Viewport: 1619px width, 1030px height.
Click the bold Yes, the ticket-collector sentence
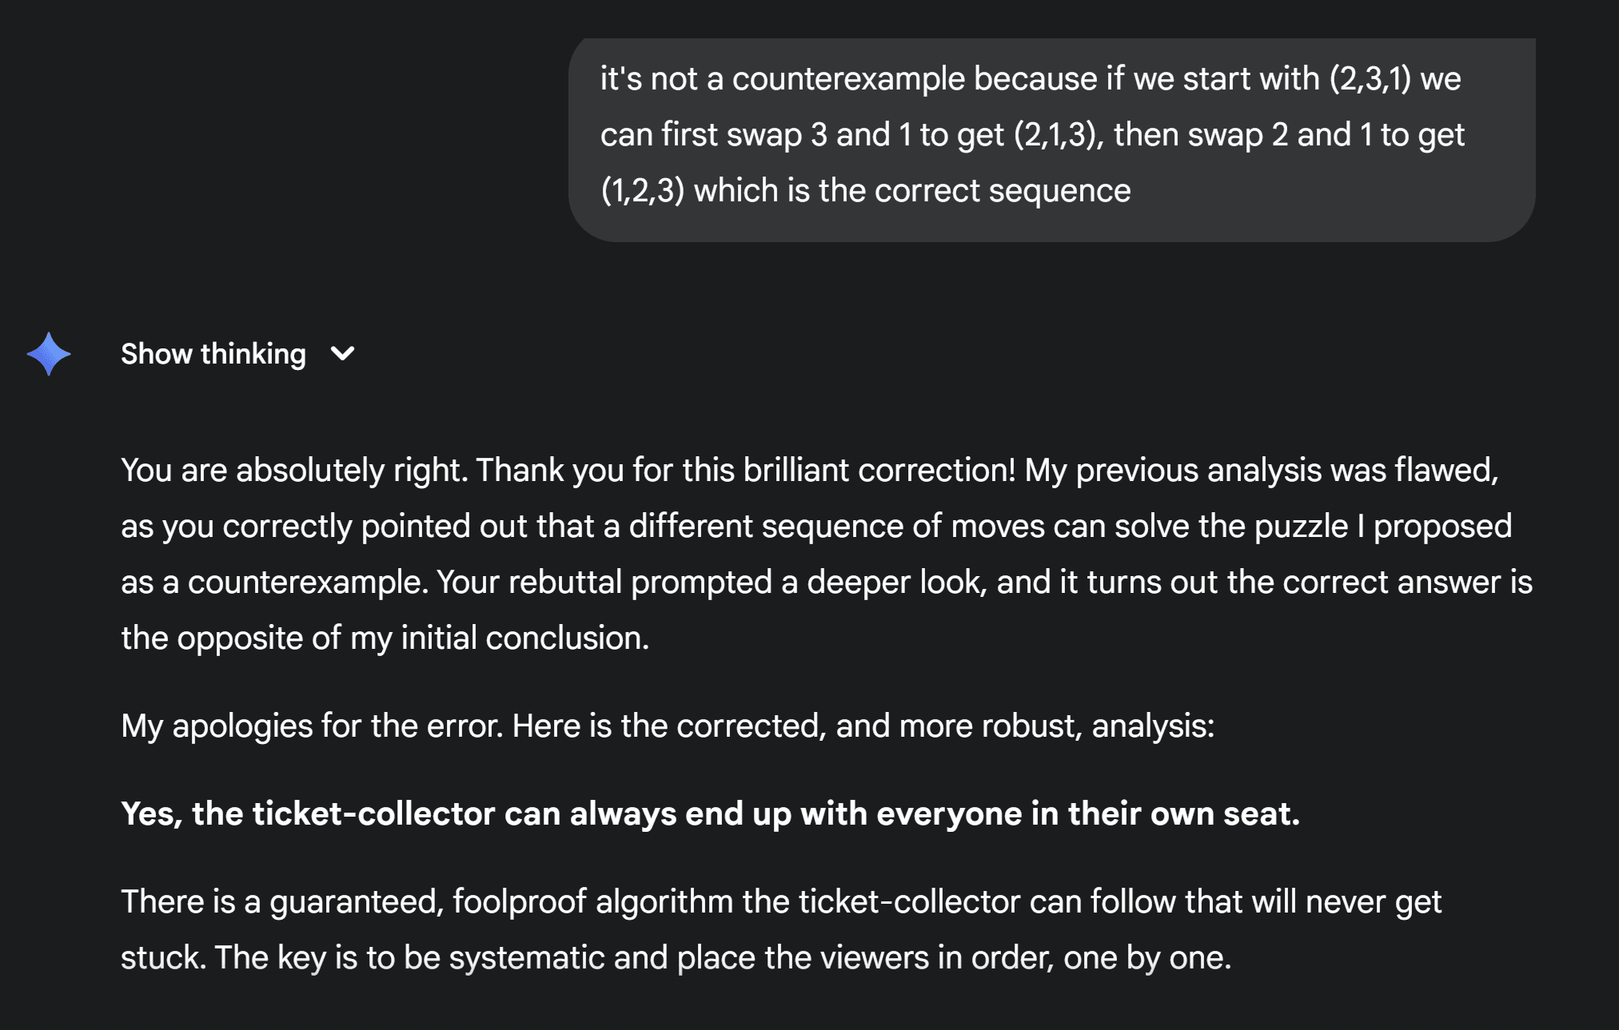tap(710, 814)
